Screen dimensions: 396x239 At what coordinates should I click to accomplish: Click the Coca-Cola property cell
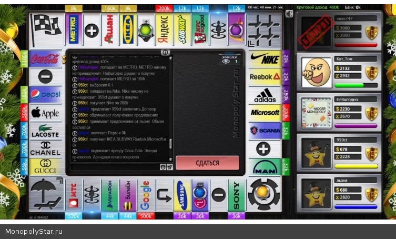pyautogui.click(x=45, y=58)
